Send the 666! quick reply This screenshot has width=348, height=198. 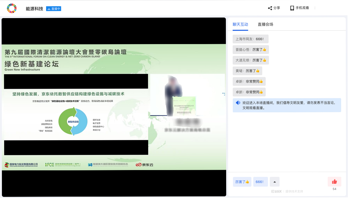coord(260,182)
